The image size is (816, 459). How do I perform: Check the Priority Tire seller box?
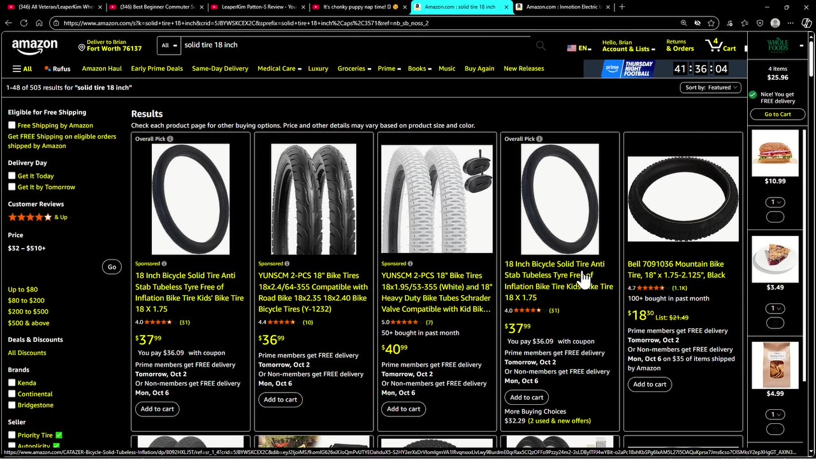coord(11,435)
